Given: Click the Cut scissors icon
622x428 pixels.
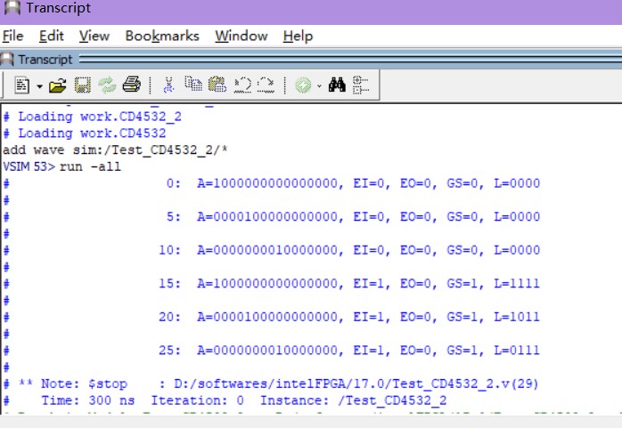Looking at the screenshot, I should pyautogui.click(x=168, y=85).
